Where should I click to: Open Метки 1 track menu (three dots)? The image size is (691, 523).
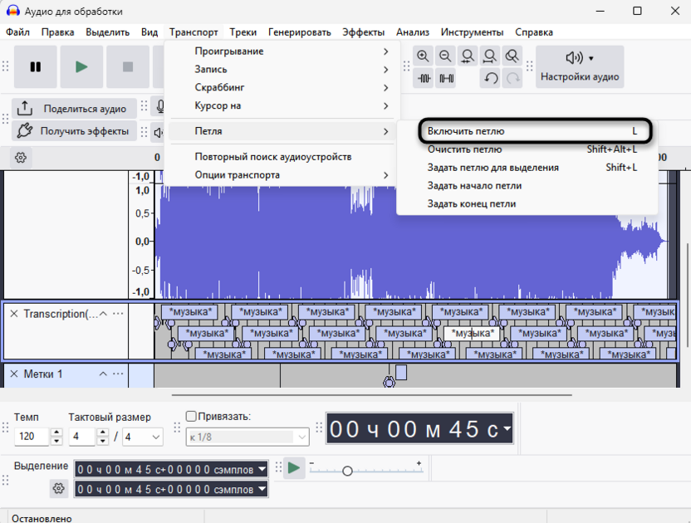(x=118, y=374)
